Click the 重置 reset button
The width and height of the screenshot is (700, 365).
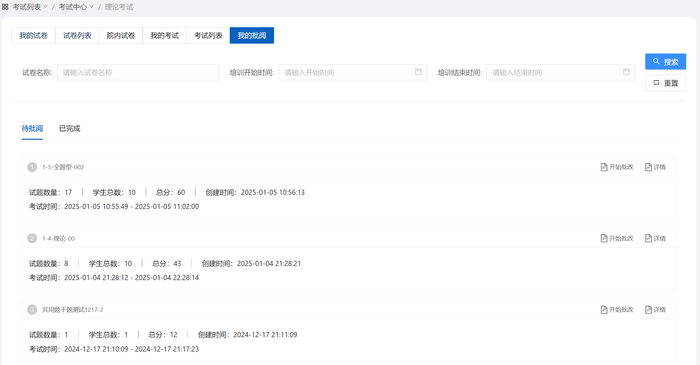pyautogui.click(x=665, y=83)
